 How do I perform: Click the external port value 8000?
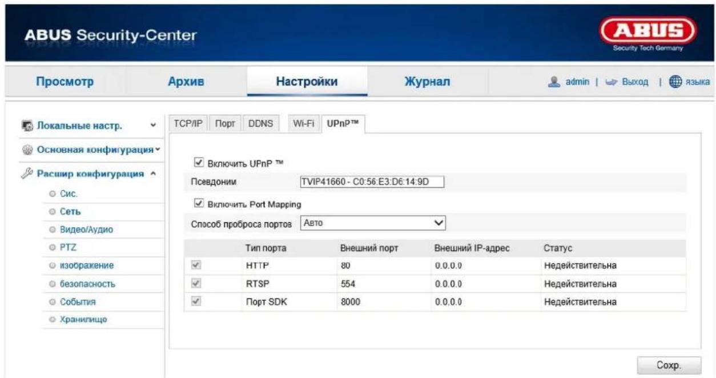[350, 301]
